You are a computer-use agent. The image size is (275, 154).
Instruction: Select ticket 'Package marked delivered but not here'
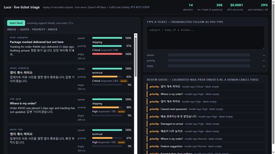[70, 48]
